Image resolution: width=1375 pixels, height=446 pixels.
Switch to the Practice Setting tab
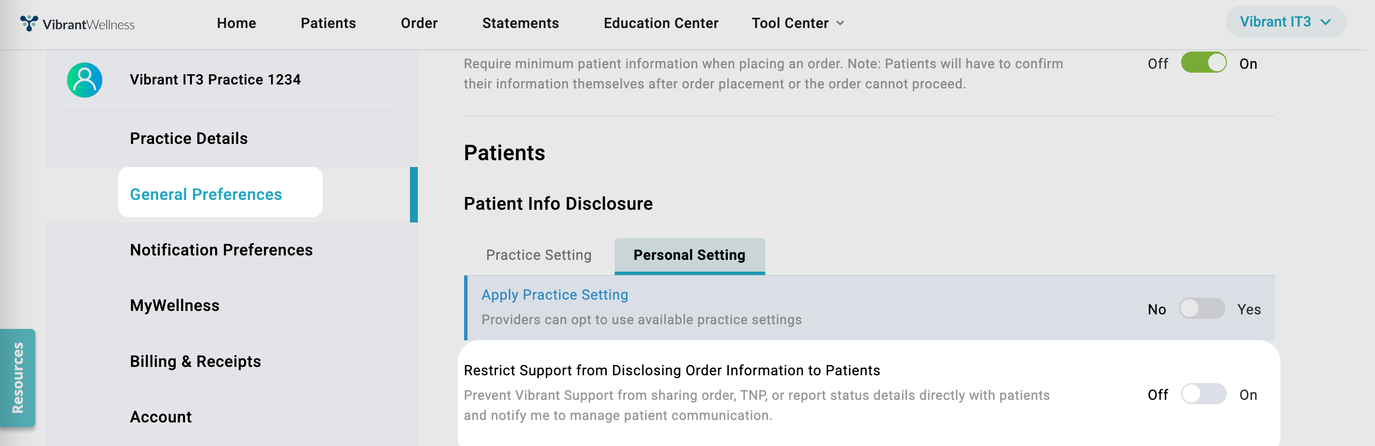(x=538, y=255)
